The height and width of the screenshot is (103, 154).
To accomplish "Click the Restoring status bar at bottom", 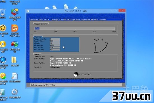I will tap(76, 85).
